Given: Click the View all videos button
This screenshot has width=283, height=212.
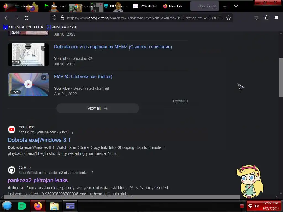Looking at the screenshot, I should pyautogui.click(x=98, y=108).
